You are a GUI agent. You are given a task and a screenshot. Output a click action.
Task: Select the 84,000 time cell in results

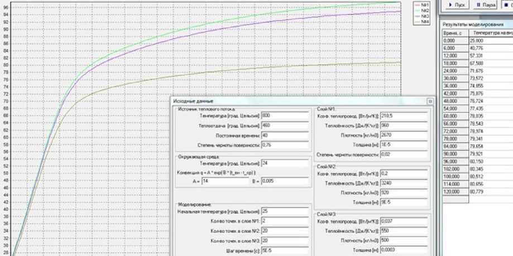pyautogui.click(x=456, y=146)
